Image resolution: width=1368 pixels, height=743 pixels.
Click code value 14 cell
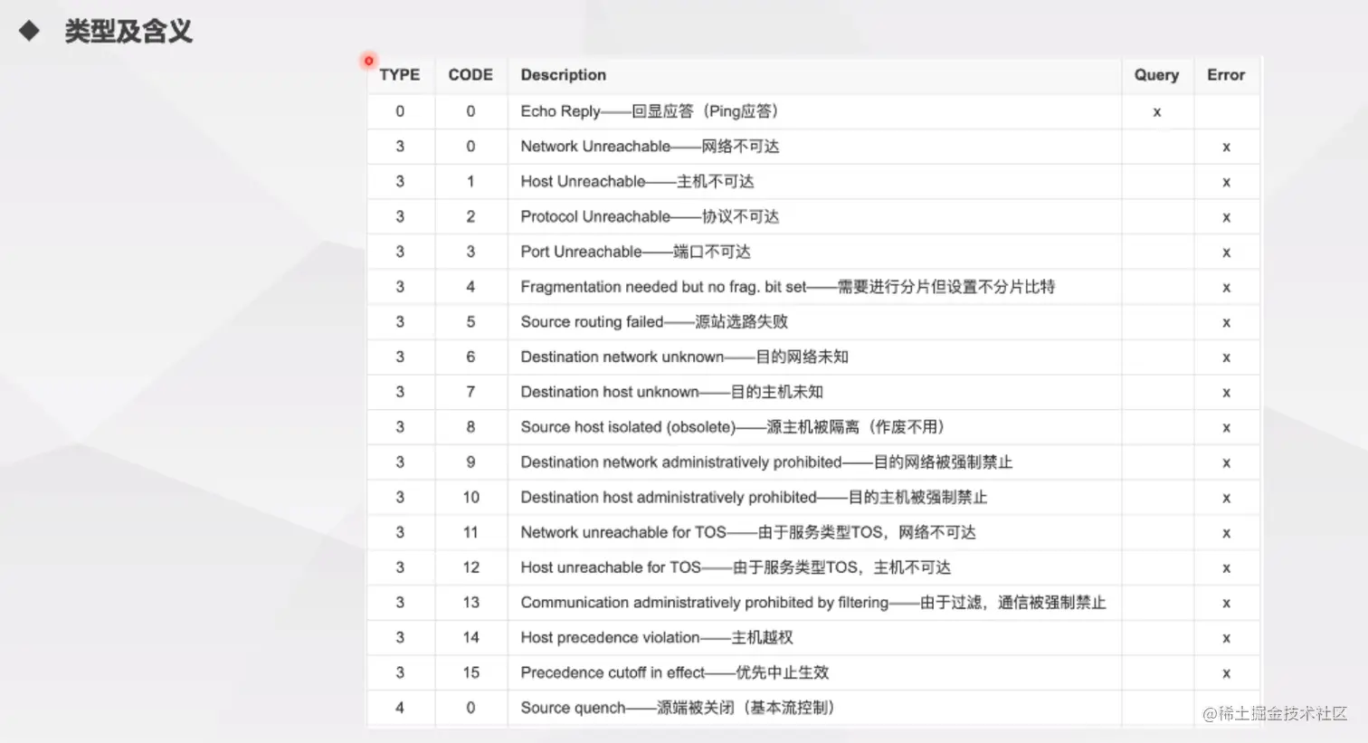(470, 638)
